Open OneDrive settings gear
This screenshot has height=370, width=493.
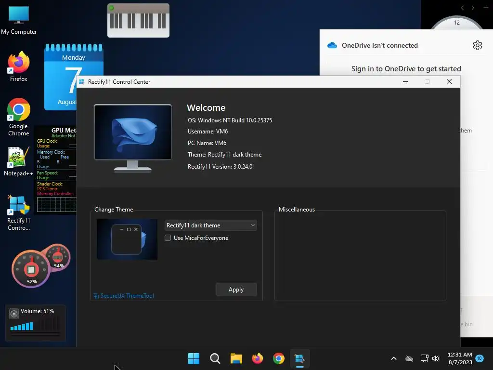(x=477, y=45)
